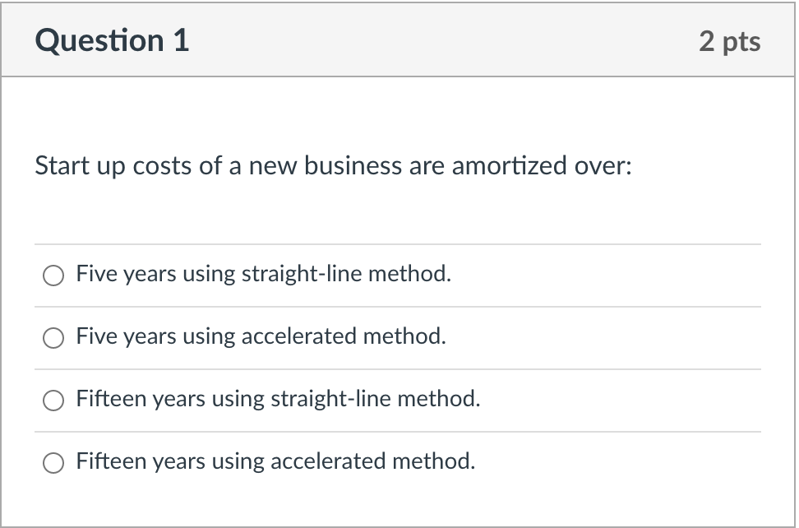Click the text Fifteen years using accelerated method
The height and width of the screenshot is (528, 799).
274,461
